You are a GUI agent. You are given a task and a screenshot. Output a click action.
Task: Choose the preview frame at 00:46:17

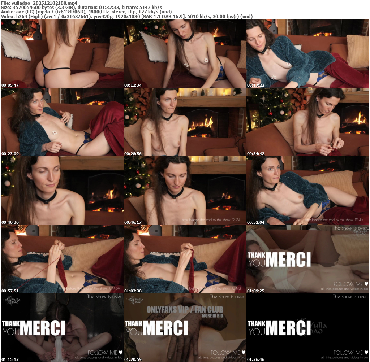tap(185, 191)
